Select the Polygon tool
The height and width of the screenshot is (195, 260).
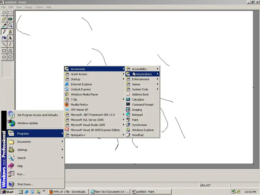(10, 51)
